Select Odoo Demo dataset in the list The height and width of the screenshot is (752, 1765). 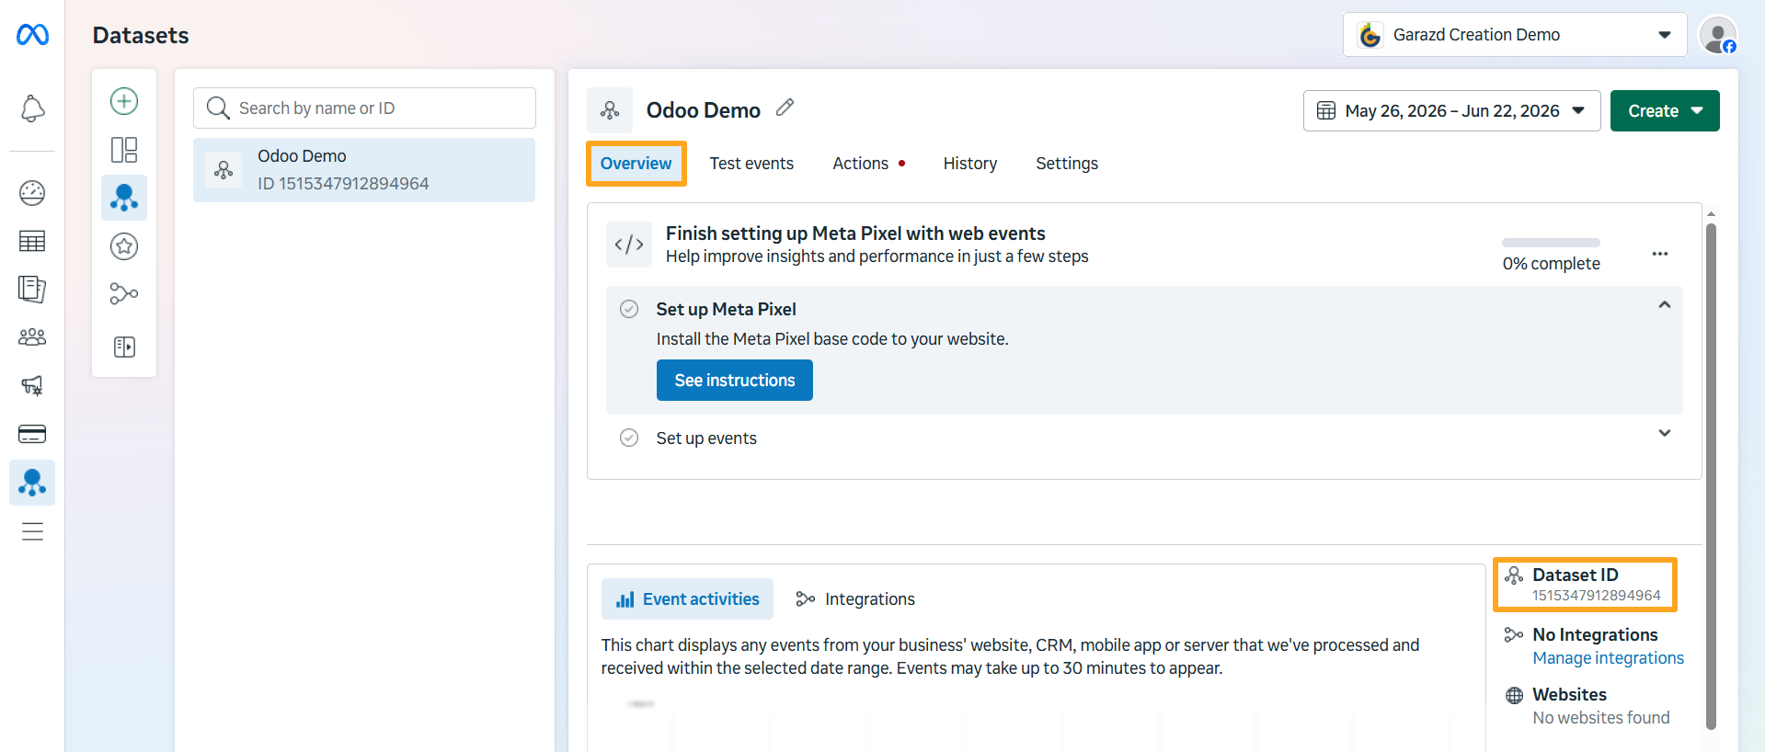click(364, 170)
